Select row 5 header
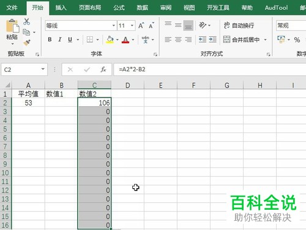 [6, 129]
